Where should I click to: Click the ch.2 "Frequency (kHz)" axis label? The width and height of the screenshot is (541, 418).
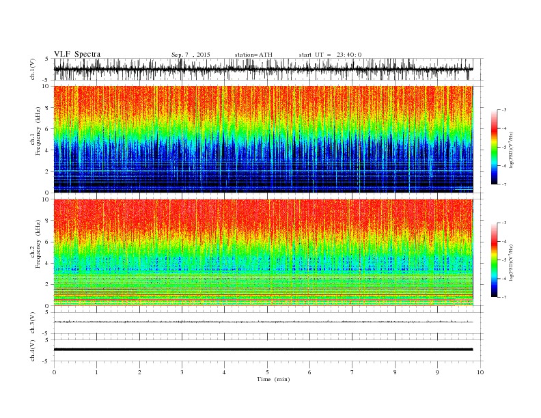pyautogui.click(x=38, y=244)
